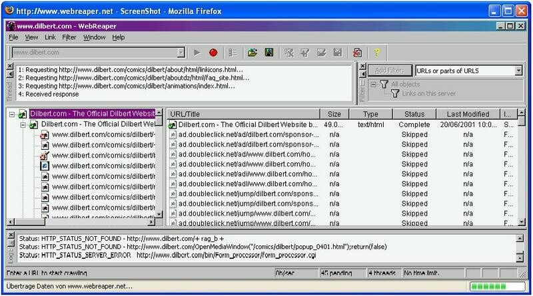Sort by the Type column header

pos(371,114)
